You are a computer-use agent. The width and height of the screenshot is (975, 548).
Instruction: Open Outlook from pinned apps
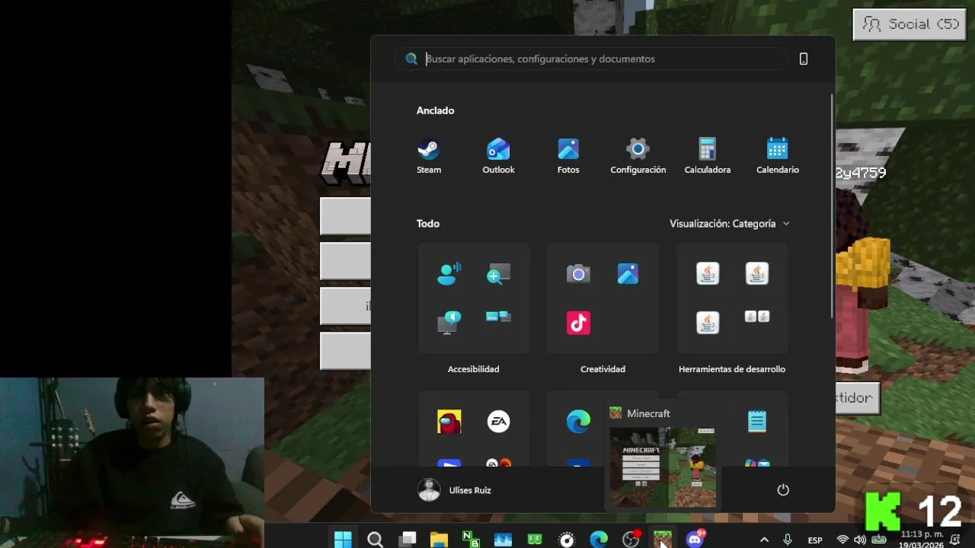(x=498, y=156)
